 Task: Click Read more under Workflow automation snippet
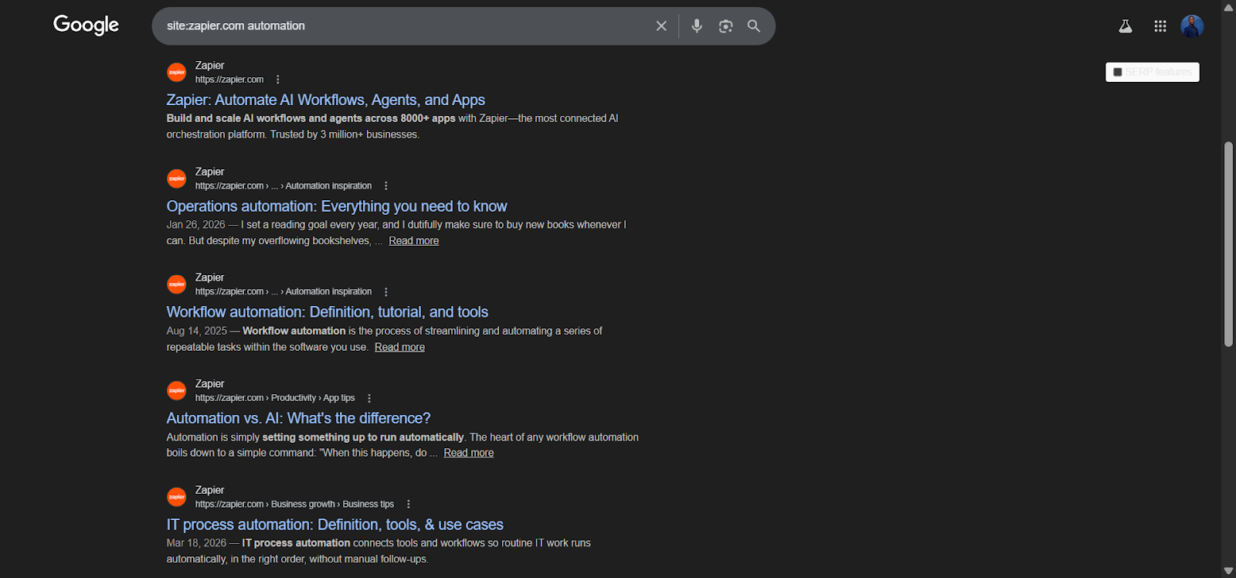click(400, 347)
